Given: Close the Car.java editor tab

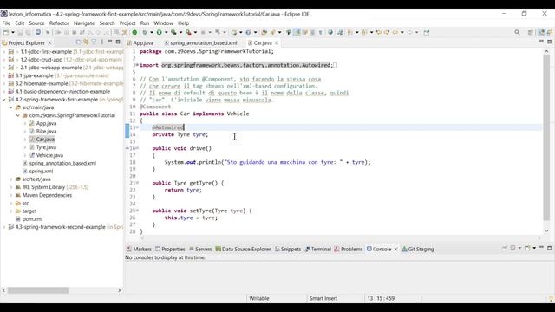Looking at the screenshot, I should [277, 42].
